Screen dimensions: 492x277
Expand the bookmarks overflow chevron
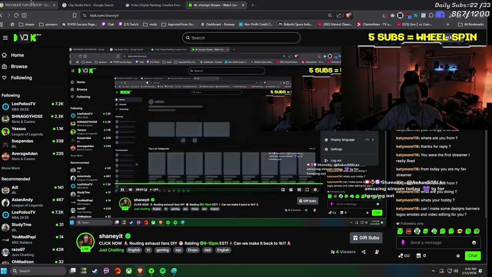[x=448, y=24]
